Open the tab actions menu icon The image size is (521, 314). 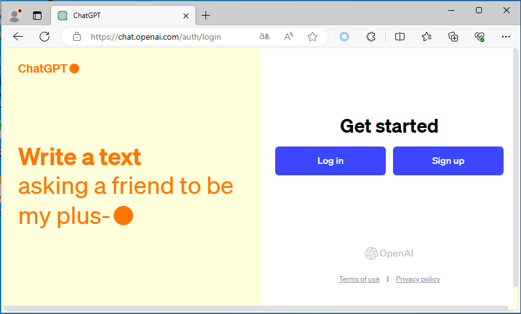(37, 16)
